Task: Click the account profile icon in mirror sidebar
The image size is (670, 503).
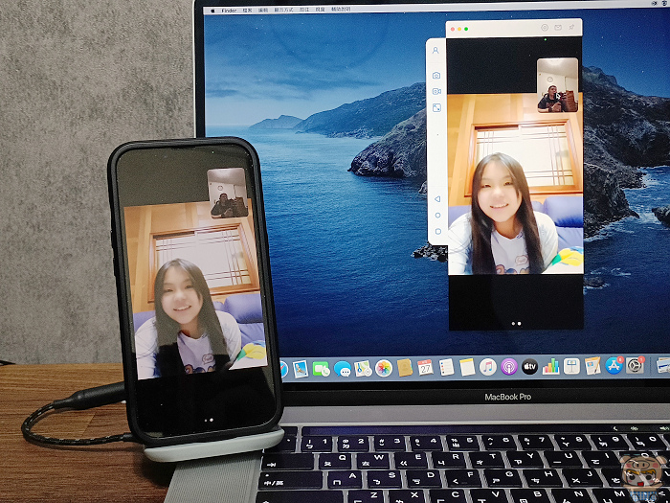Action: pos(435,51)
